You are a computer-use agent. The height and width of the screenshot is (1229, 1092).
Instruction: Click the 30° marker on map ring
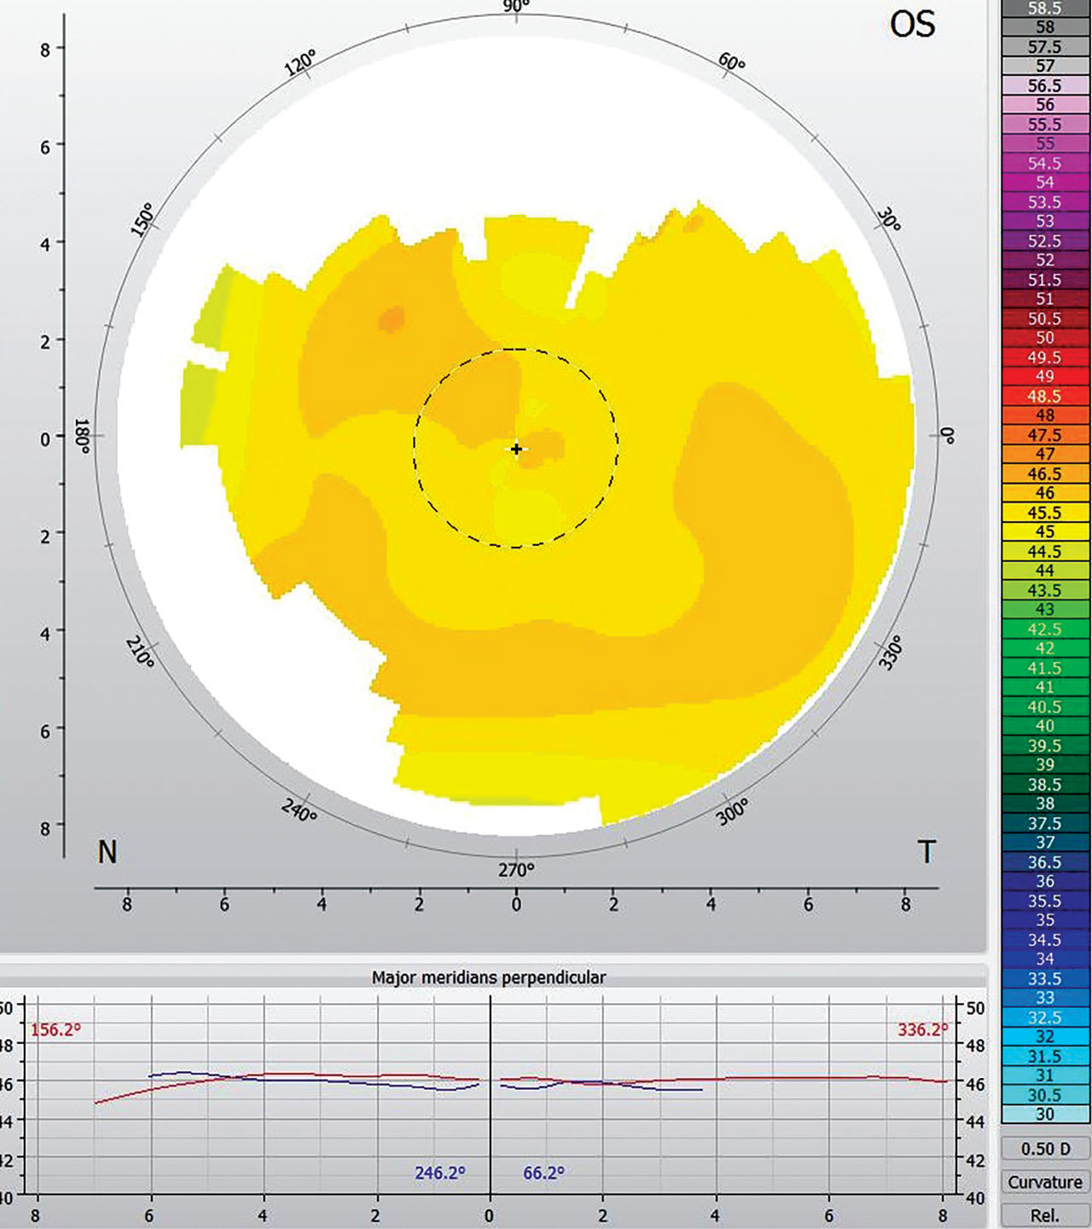(x=888, y=221)
